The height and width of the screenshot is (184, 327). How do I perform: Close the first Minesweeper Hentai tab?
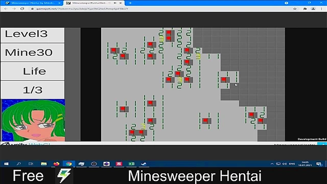(x=59, y=3)
